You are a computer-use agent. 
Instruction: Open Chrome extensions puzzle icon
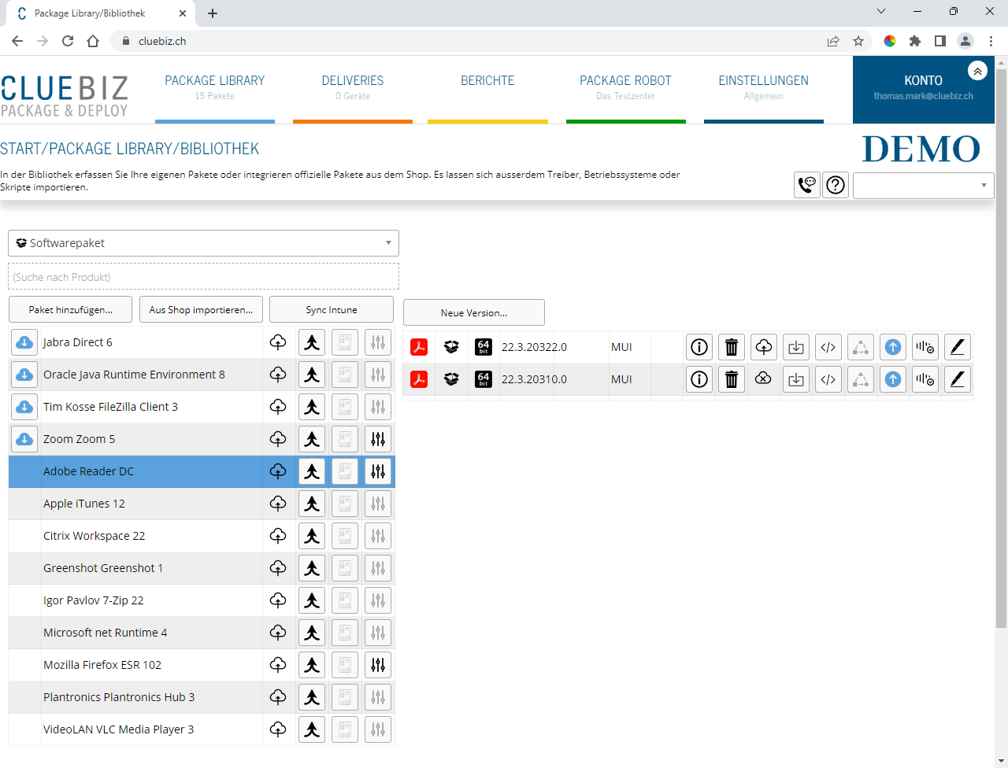coord(915,41)
